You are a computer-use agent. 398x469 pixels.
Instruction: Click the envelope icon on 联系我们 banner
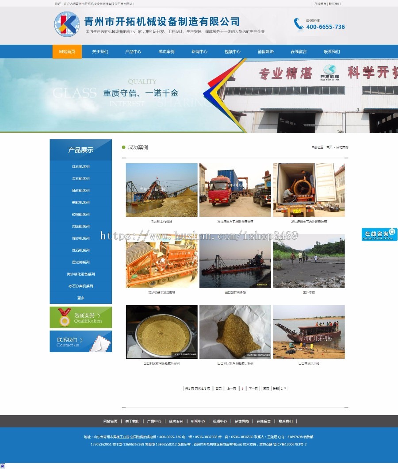coord(100,344)
